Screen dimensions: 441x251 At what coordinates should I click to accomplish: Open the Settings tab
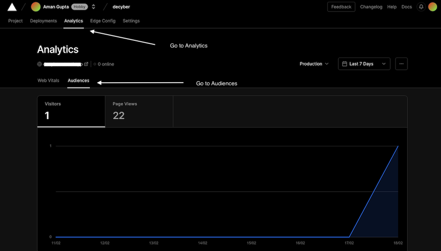click(131, 21)
